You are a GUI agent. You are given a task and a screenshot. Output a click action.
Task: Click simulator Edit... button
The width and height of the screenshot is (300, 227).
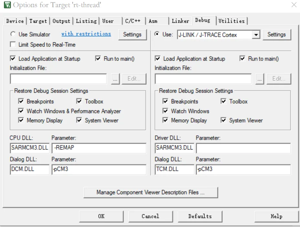pos(134,79)
